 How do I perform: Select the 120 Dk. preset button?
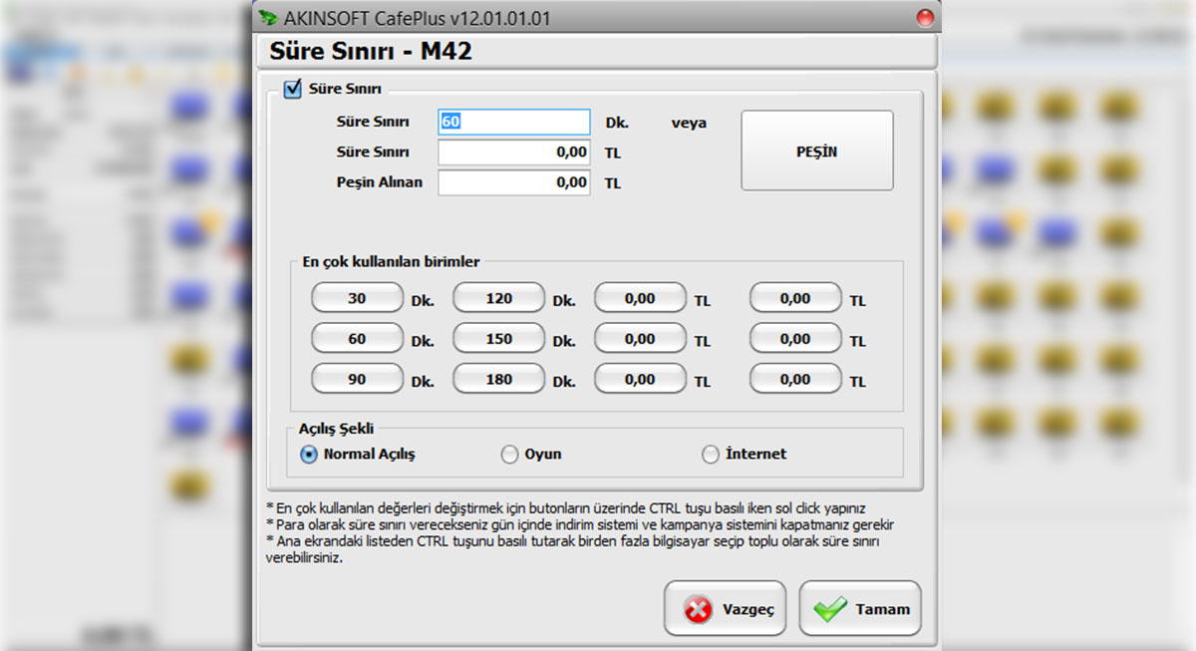coord(498,298)
